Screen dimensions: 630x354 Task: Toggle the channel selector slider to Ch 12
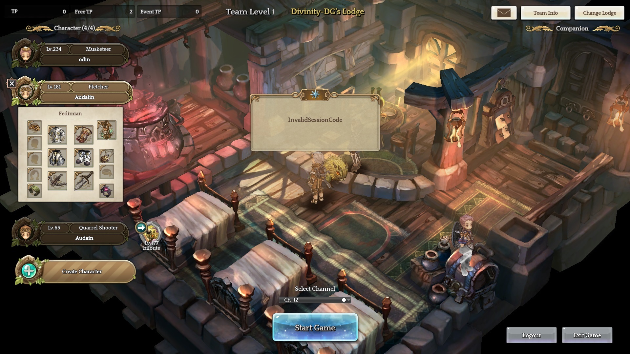coord(344,300)
